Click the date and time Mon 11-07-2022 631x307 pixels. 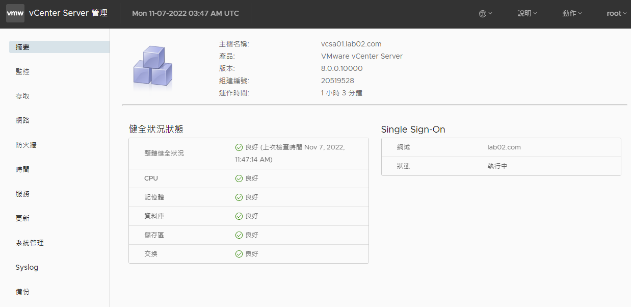(186, 13)
